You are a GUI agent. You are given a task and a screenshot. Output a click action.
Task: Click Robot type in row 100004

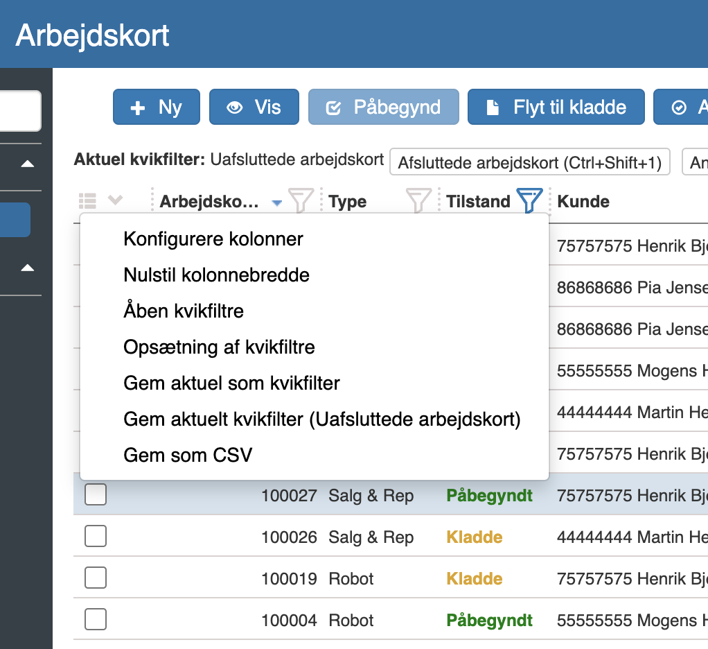[x=351, y=621]
